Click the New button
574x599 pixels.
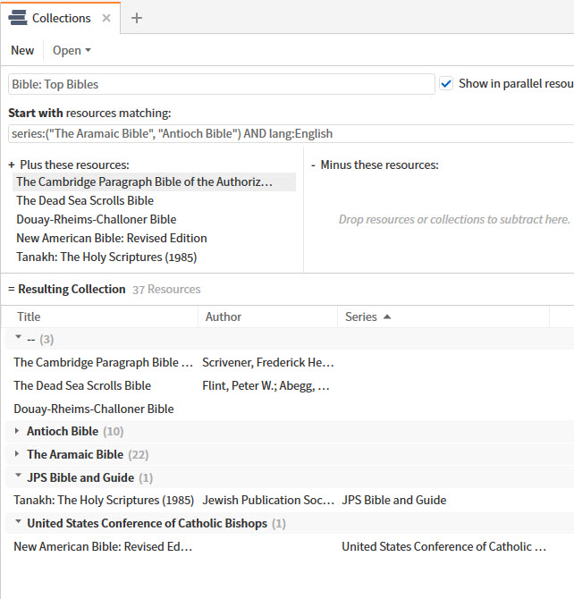pyautogui.click(x=22, y=51)
